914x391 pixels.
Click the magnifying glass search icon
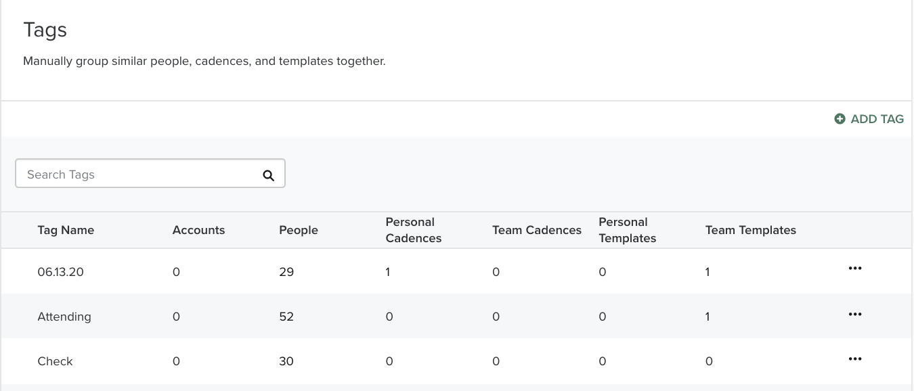[x=269, y=174]
